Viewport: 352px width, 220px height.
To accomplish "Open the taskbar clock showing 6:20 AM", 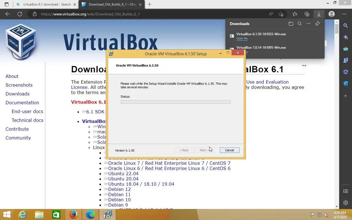I will (x=340, y=215).
